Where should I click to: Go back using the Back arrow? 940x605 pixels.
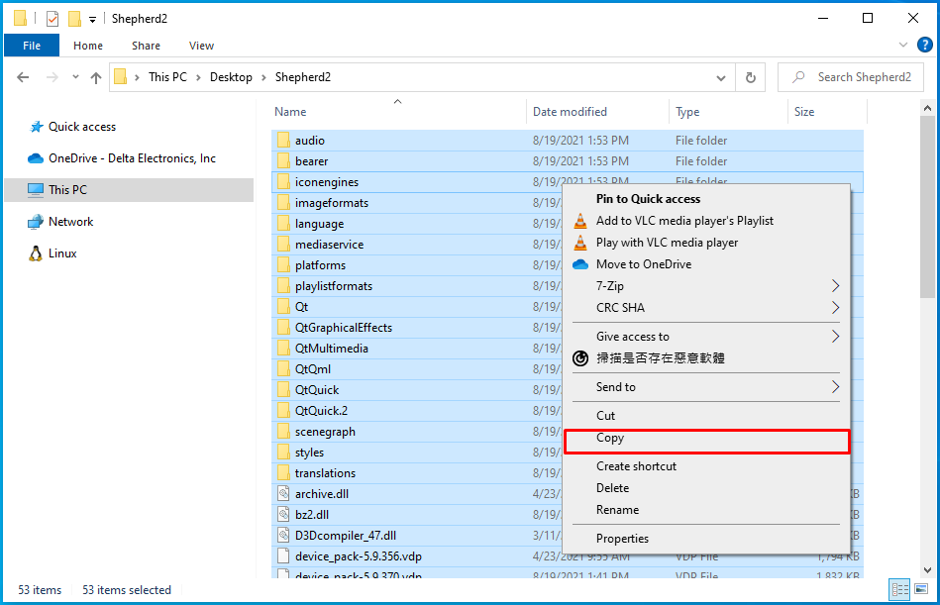[x=22, y=76]
